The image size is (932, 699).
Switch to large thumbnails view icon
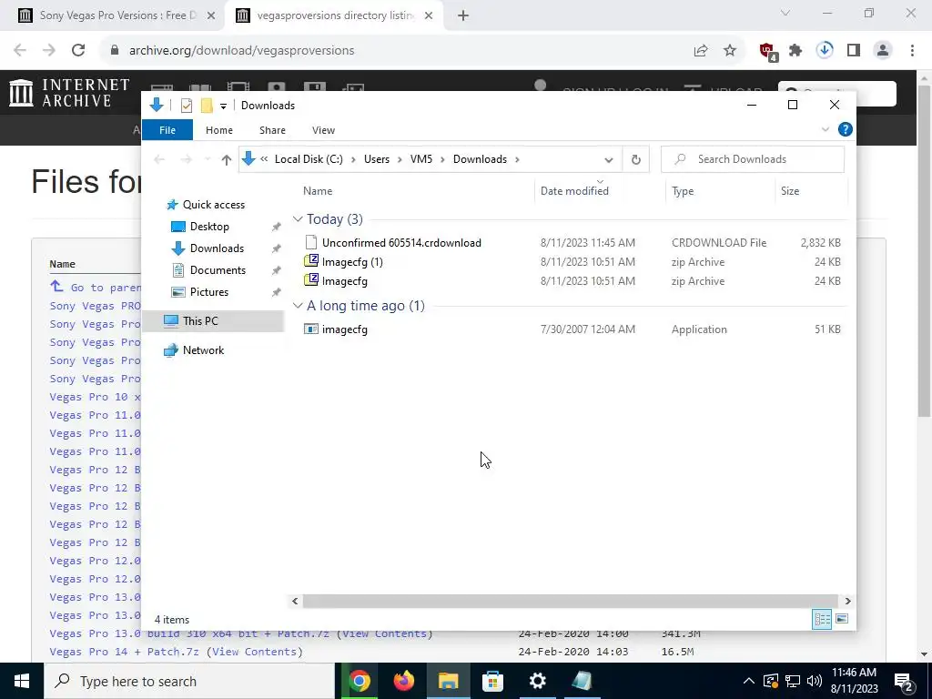pyautogui.click(x=842, y=619)
